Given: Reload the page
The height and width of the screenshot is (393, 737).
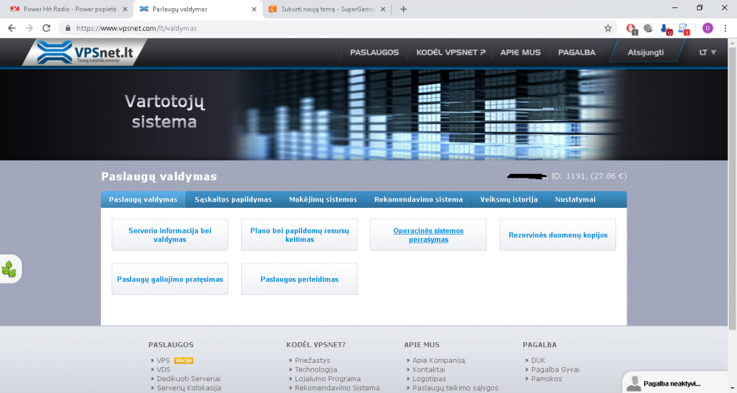Looking at the screenshot, I should pos(46,28).
